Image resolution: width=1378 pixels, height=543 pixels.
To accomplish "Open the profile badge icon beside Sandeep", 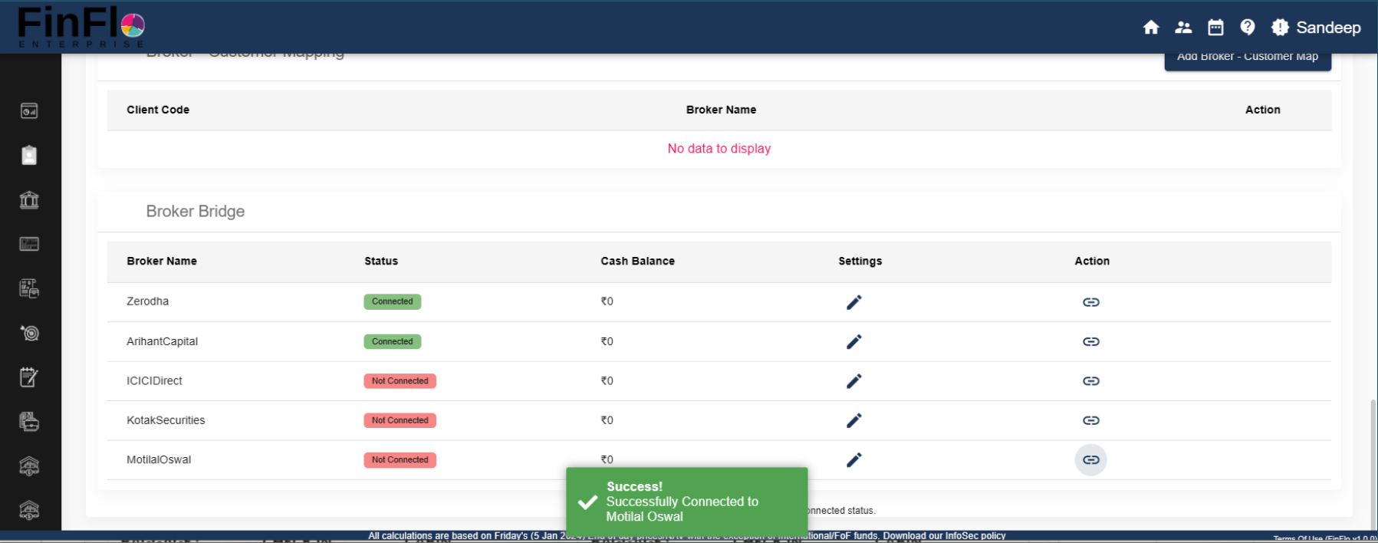I will tap(1280, 28).
